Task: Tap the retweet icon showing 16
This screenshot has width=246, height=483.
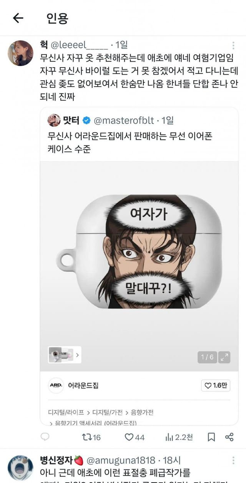Action: 91,437
